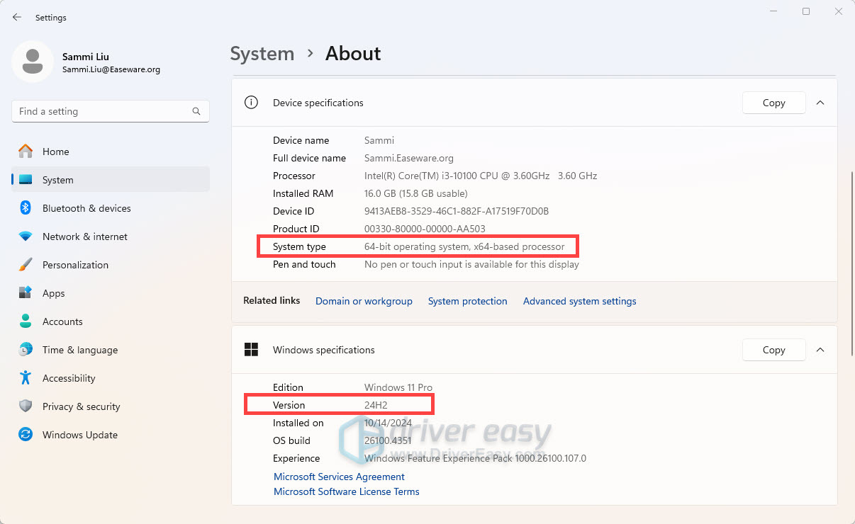Click the Installed RAM value 16.0 GB
855x524 pixels.
[x=415, y=193]
